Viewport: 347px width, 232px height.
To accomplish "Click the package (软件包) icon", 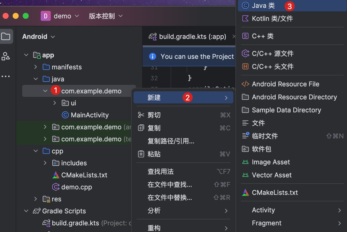I will [x=245, y=149].
